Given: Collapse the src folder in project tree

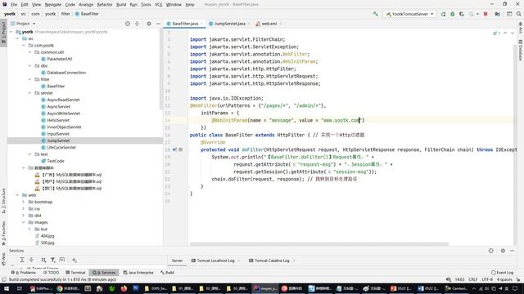Looking at the screenshot, I should click(17, 38).
